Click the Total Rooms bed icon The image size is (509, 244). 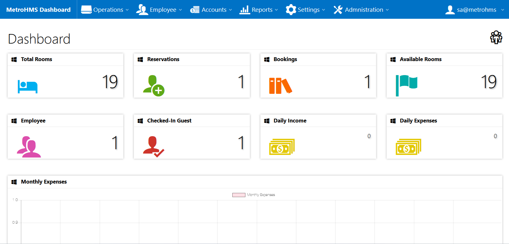(28, 87)
